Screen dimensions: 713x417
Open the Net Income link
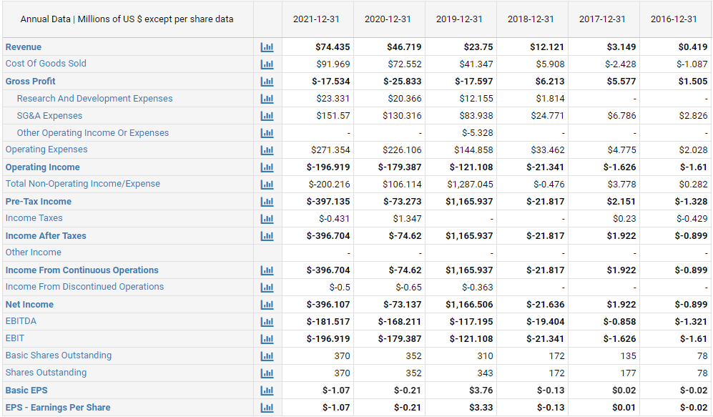point(29,304)
